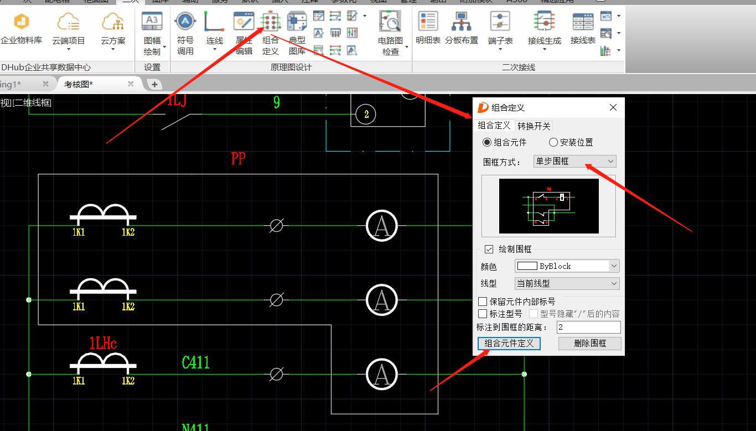Close the 组合定义 dialog
The image size is (756, 431).
pyautogui.click(x=613, y=107)
